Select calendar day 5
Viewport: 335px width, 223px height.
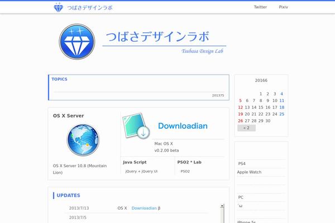point(240,100)
